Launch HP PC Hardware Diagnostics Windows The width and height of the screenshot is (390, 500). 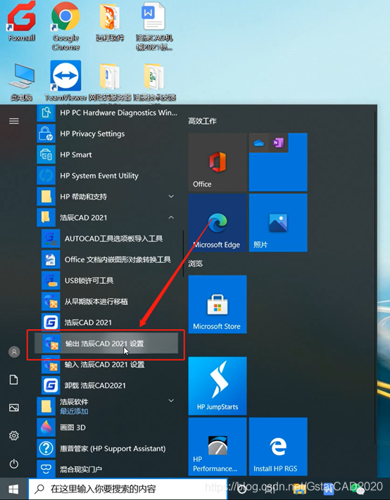point(108,113)
